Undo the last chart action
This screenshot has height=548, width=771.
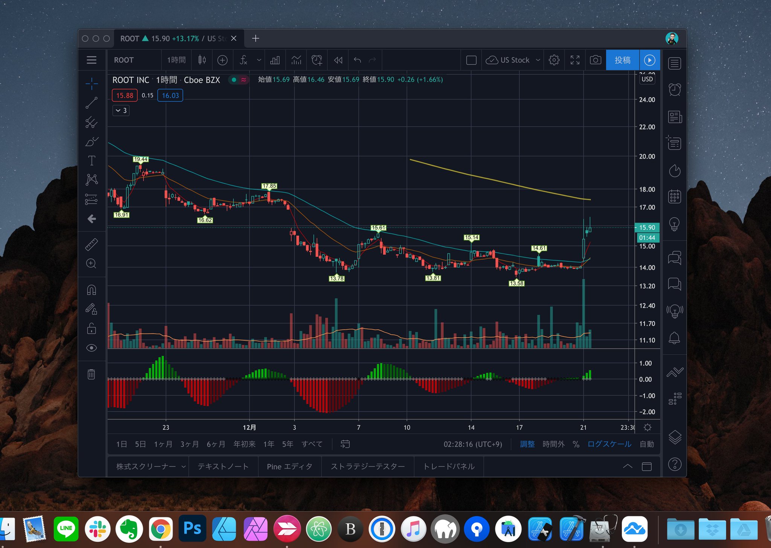[x=357, y=60]
